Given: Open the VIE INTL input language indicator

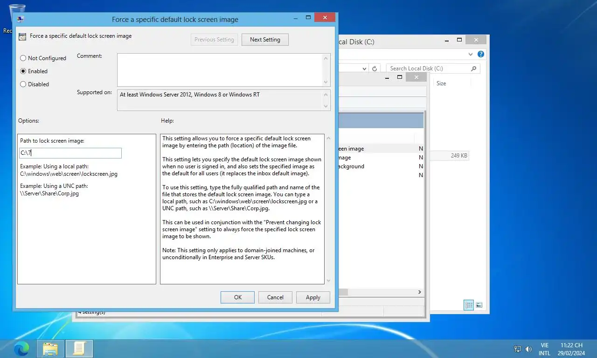Looking at the screenshot, I should (x=545, y=349).
